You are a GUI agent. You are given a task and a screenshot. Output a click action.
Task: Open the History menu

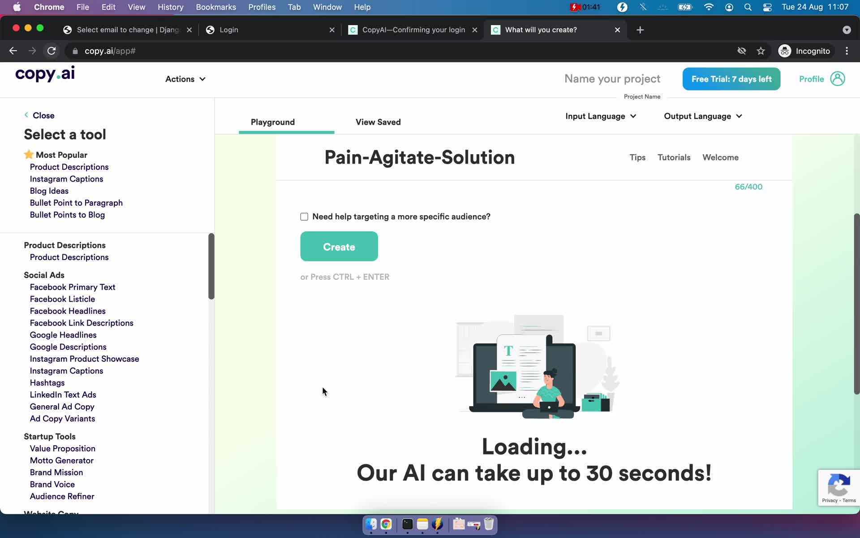(170, 7)
